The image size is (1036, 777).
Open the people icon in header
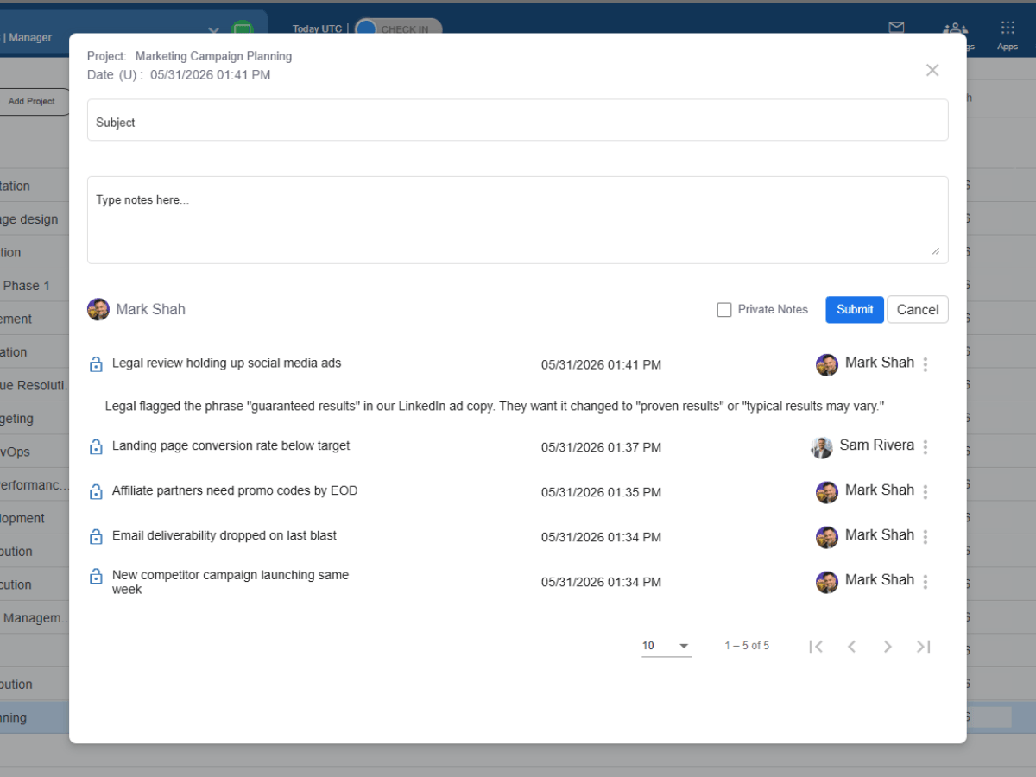point(955,28)
